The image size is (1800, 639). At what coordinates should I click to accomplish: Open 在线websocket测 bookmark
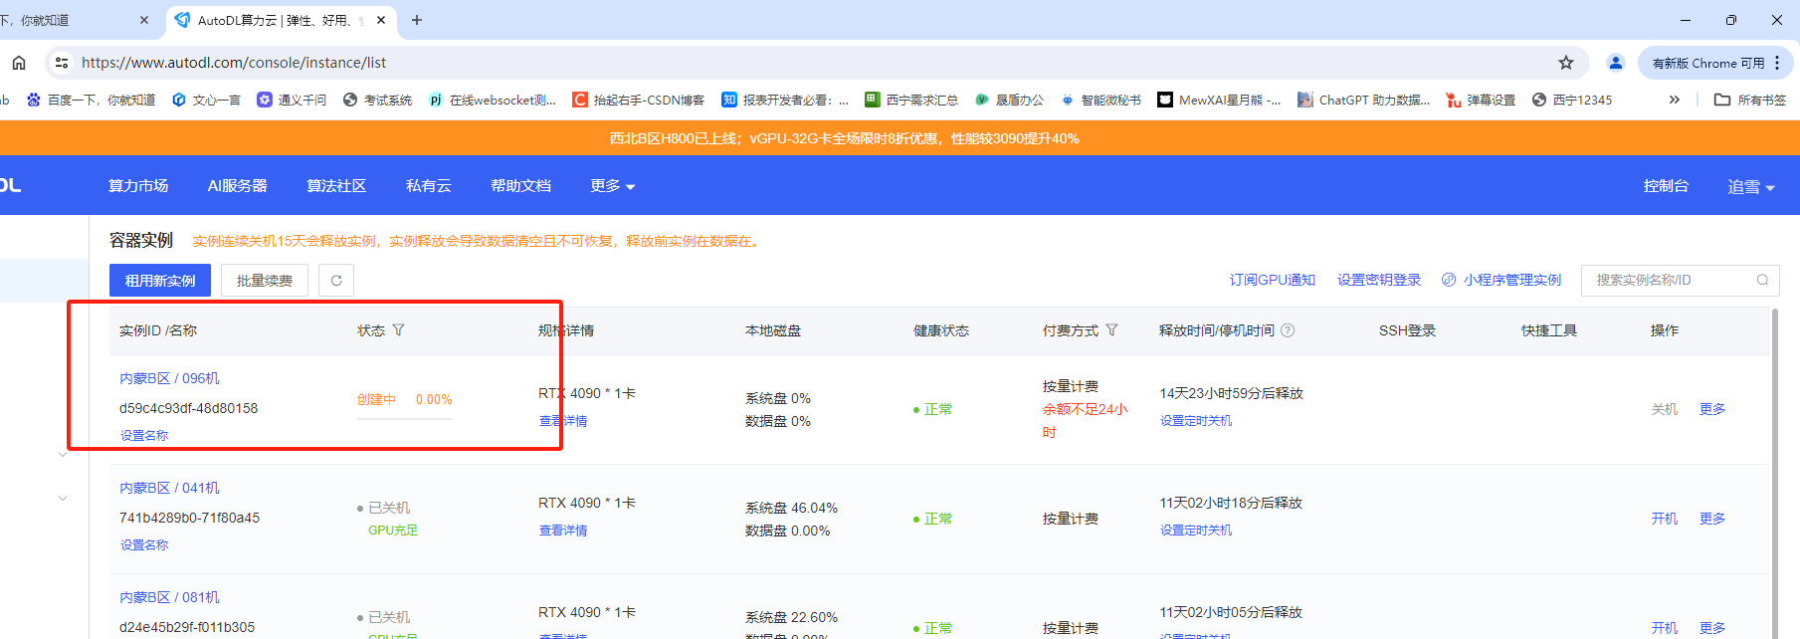point(493,100)
